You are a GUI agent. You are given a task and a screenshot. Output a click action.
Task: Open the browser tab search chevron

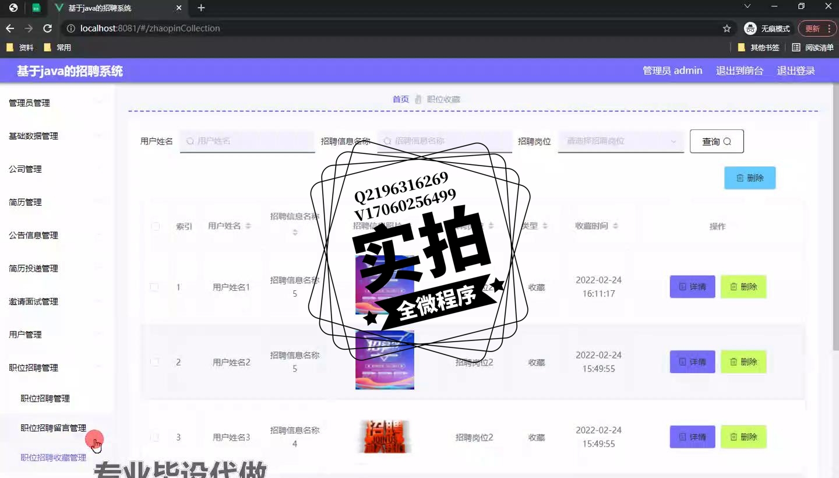coord(748,6)
